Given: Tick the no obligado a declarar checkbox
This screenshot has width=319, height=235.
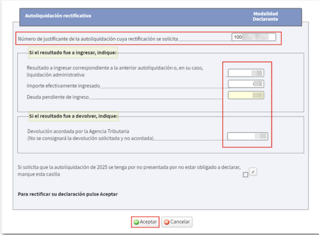Looking at the screenshot, I should coord(245,175).
